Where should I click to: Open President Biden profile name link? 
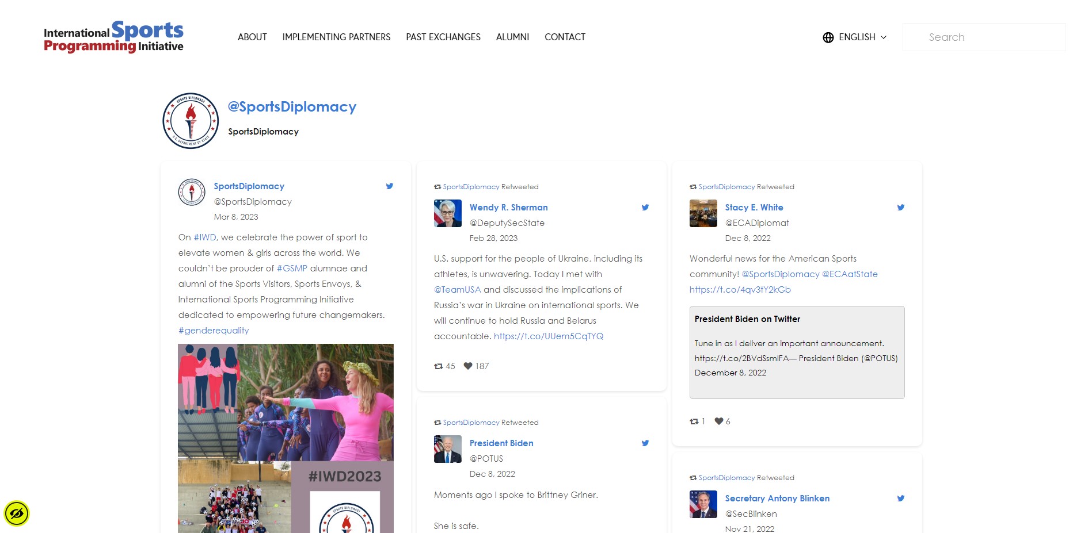pyautogui.click(x=501, y=443)
